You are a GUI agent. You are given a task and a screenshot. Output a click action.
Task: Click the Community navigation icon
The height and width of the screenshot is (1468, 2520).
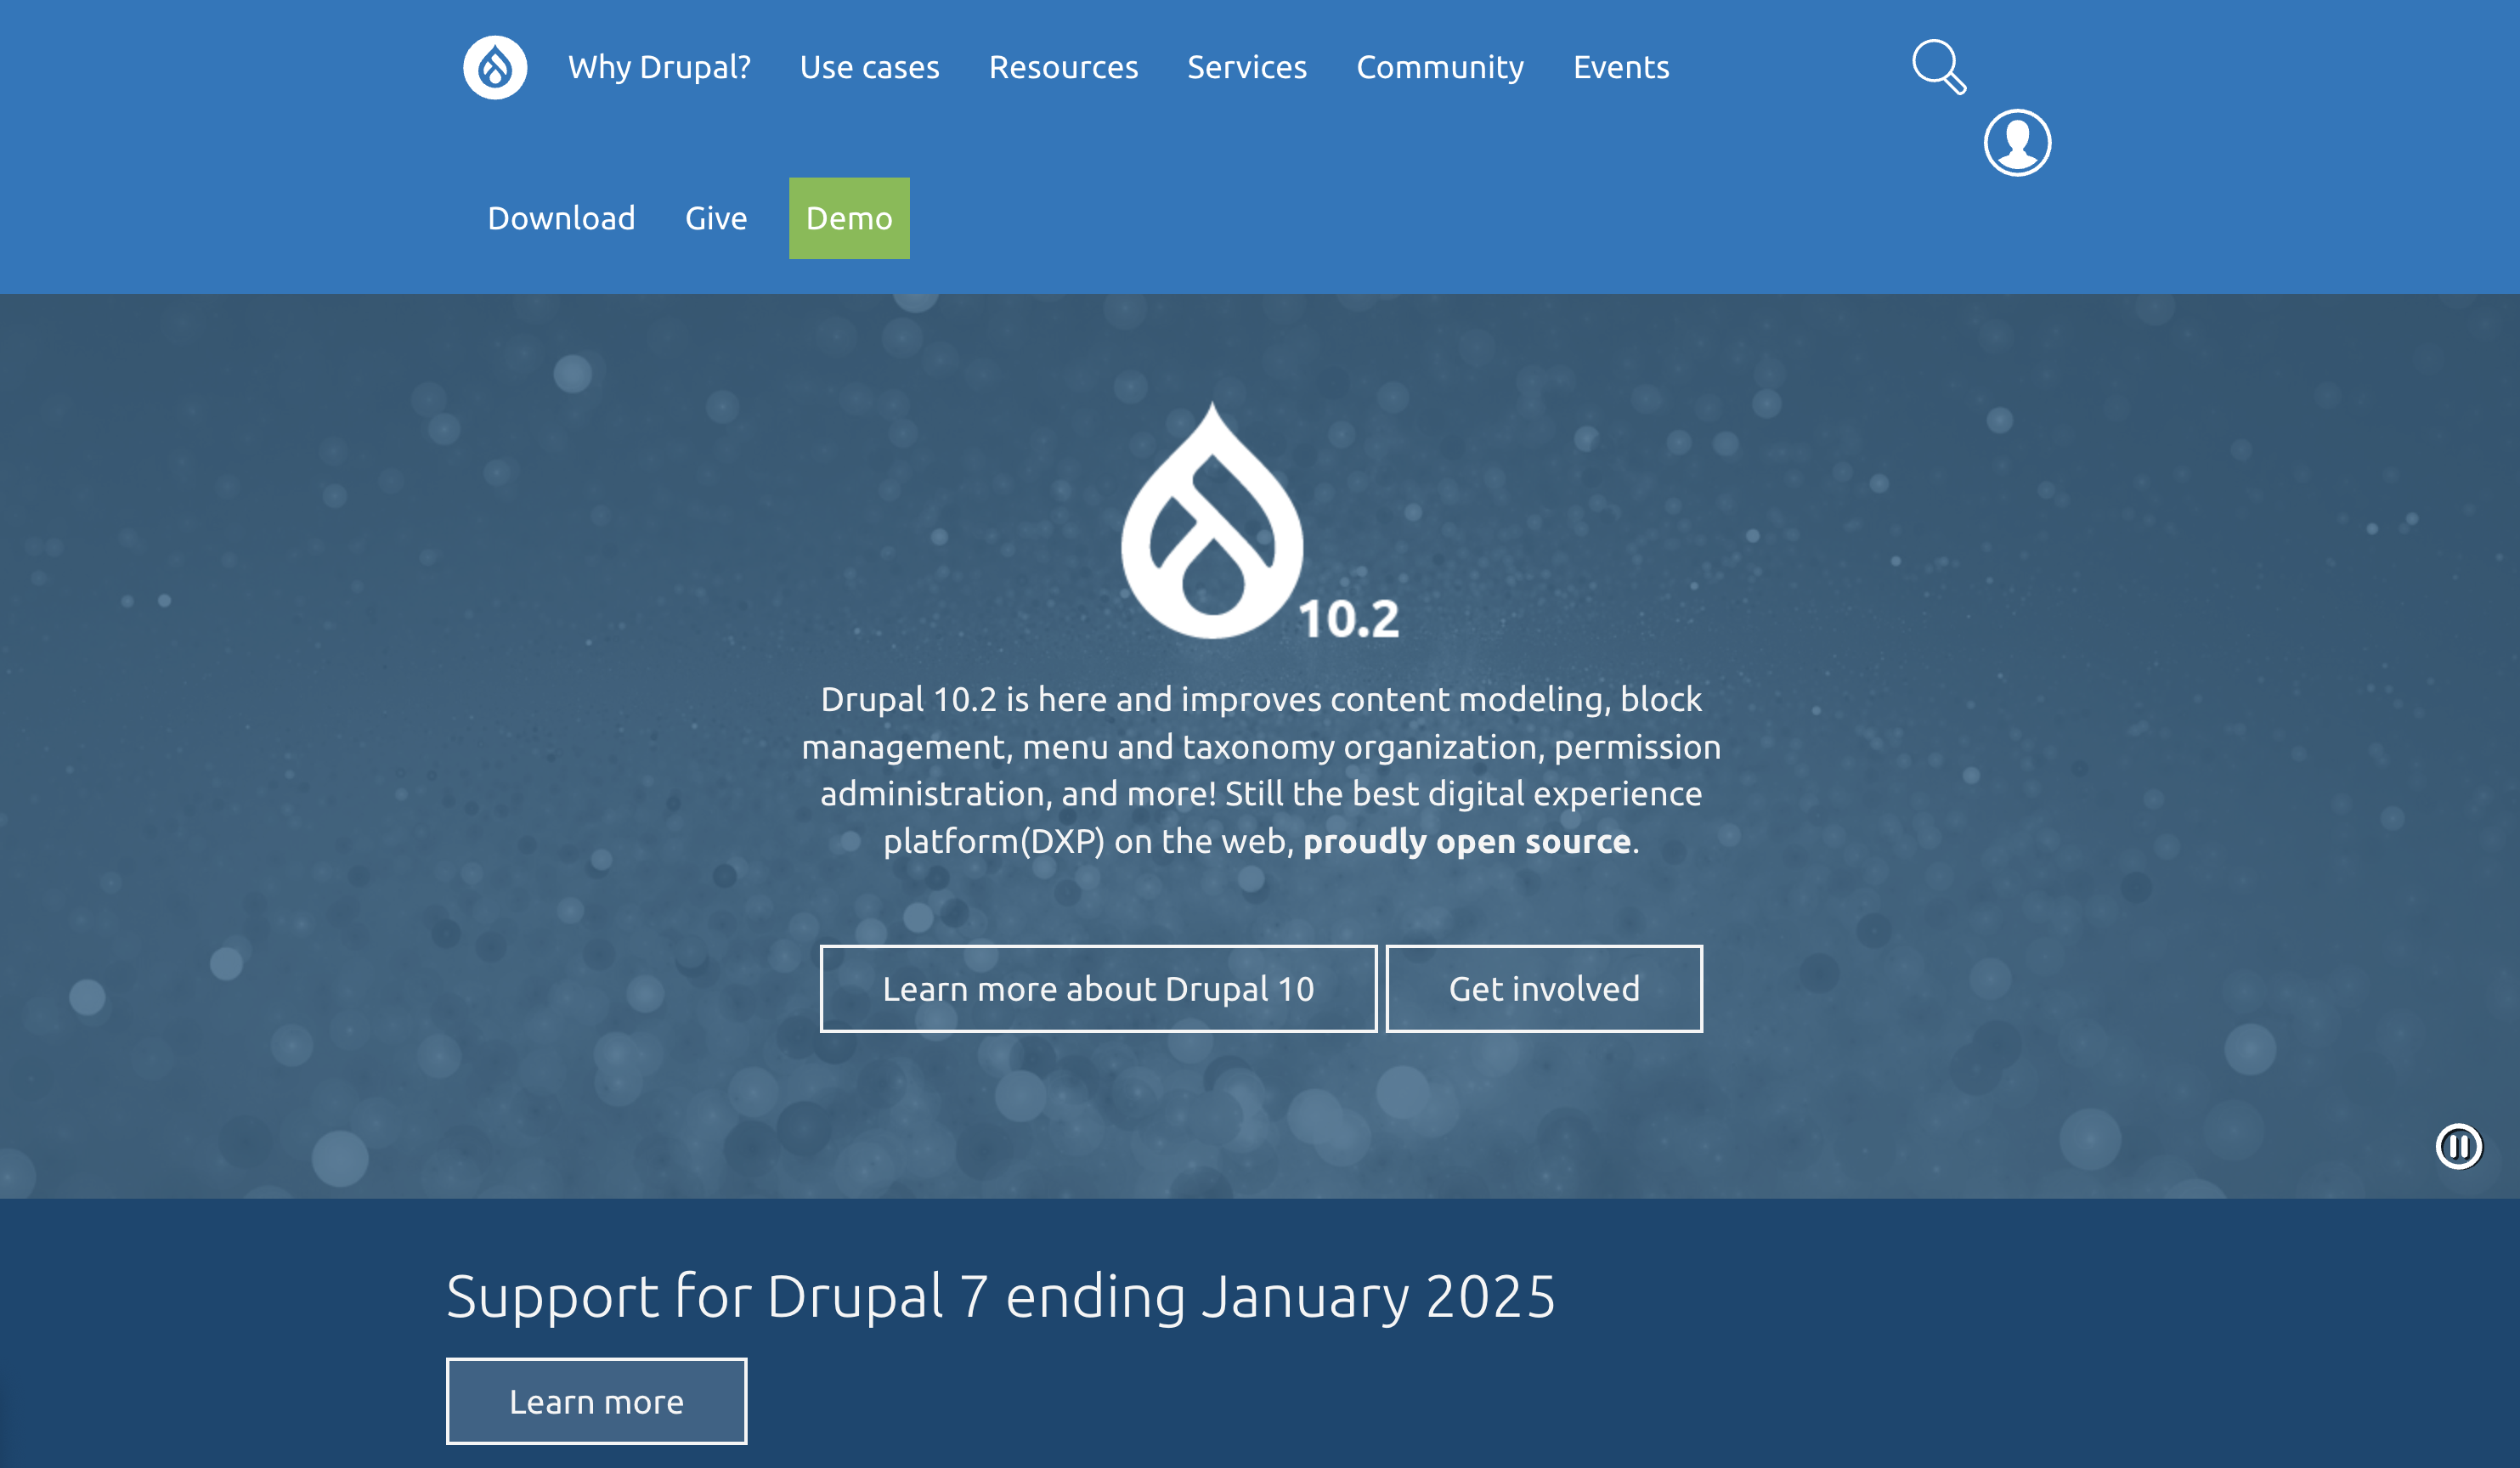point(1440,66)
